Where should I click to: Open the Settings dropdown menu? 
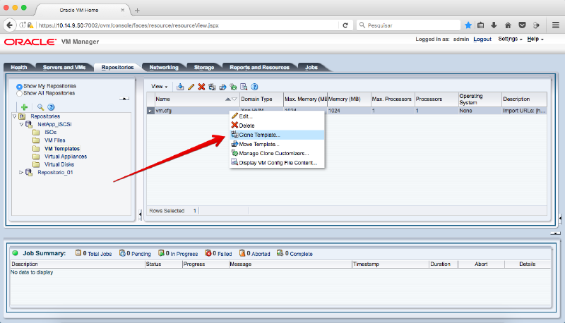click(x=509, y=39)
